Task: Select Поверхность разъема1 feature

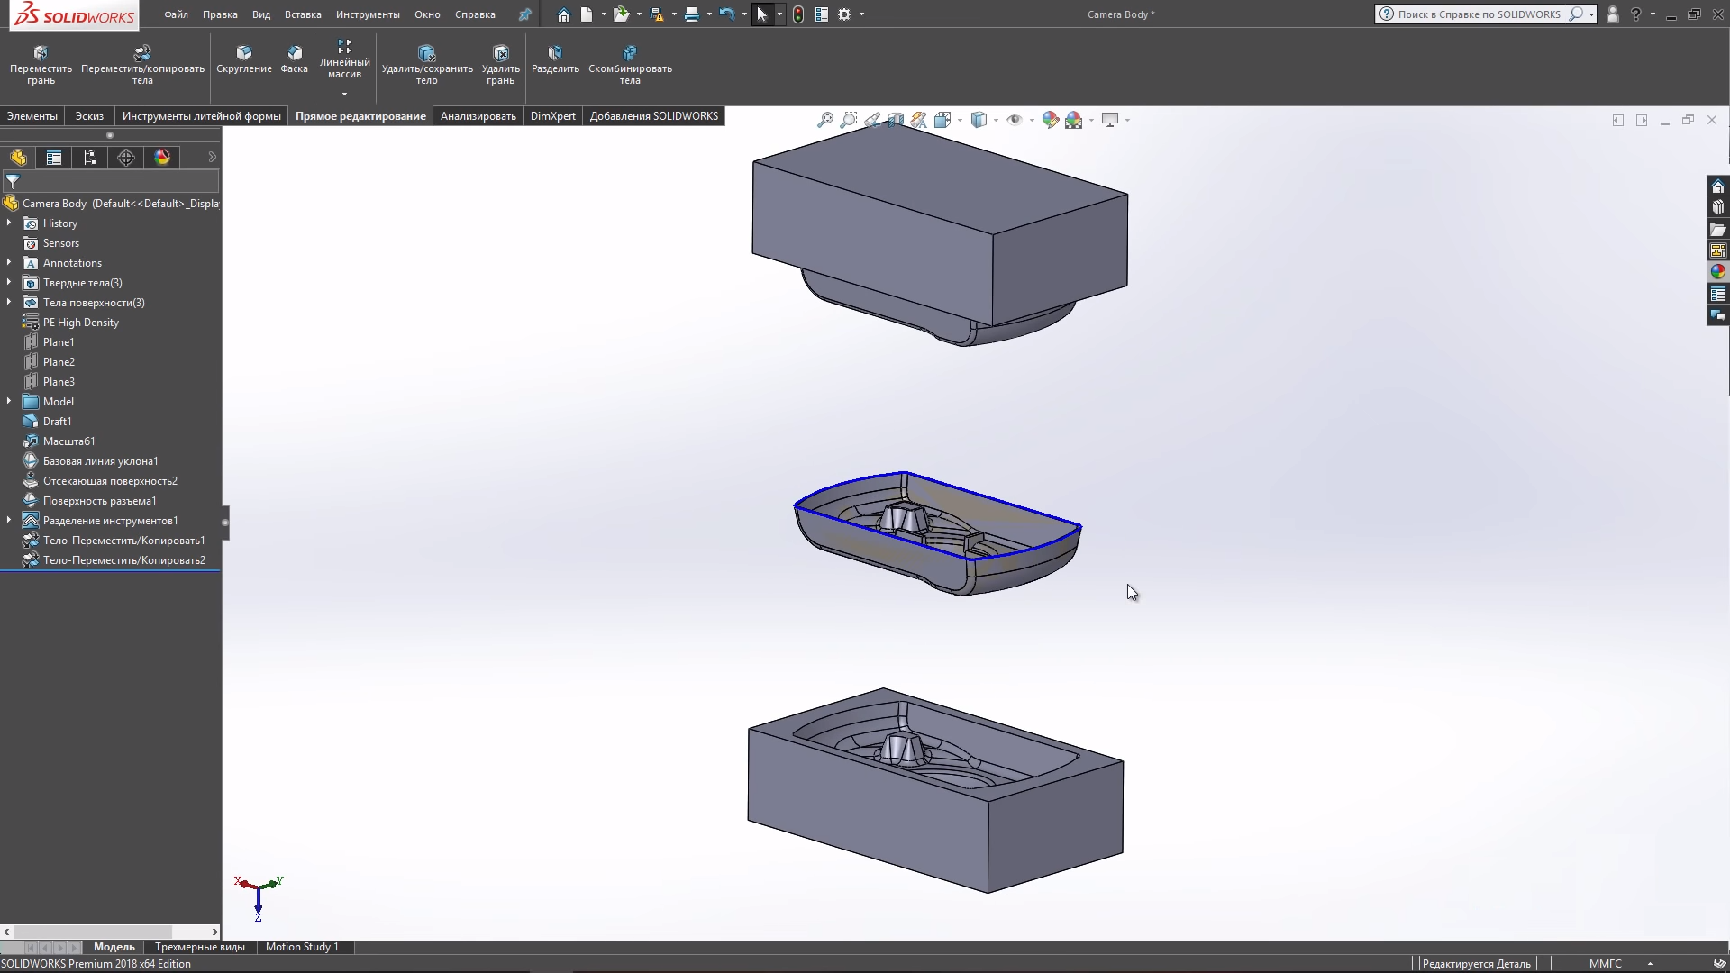Action: click(x=99, y=501)
